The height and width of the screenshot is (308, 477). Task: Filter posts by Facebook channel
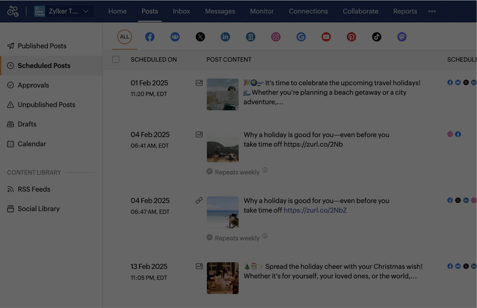[150, 37]
